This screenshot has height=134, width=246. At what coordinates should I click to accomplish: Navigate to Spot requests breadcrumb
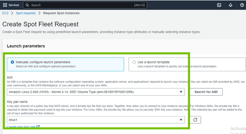coord(26,13)
